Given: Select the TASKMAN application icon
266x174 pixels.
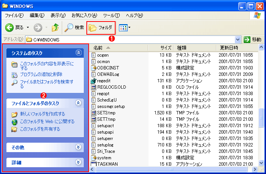Looking at the screenshot, I should [x=94, y=164].
